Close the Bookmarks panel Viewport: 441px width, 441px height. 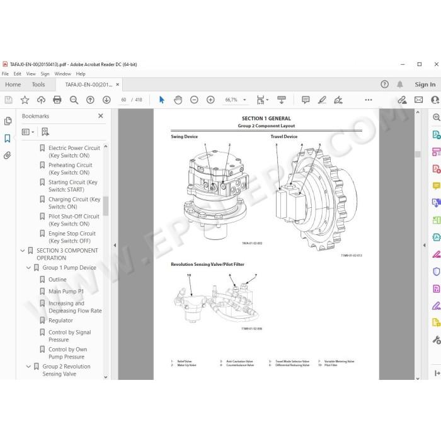(101, 116)
